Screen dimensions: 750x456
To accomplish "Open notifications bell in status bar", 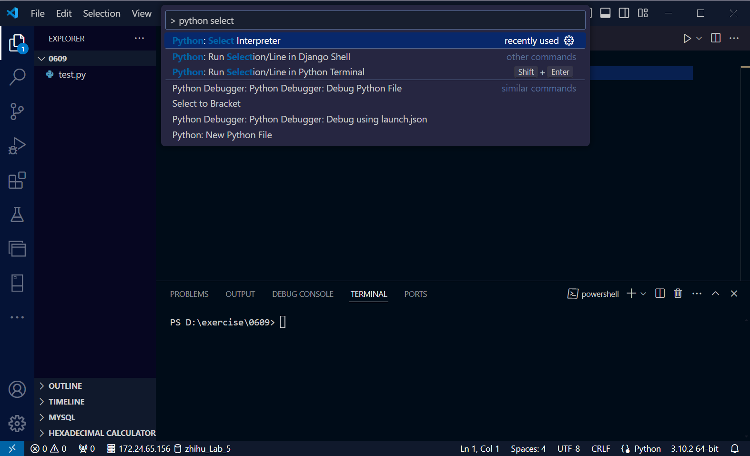I will 735,448.
